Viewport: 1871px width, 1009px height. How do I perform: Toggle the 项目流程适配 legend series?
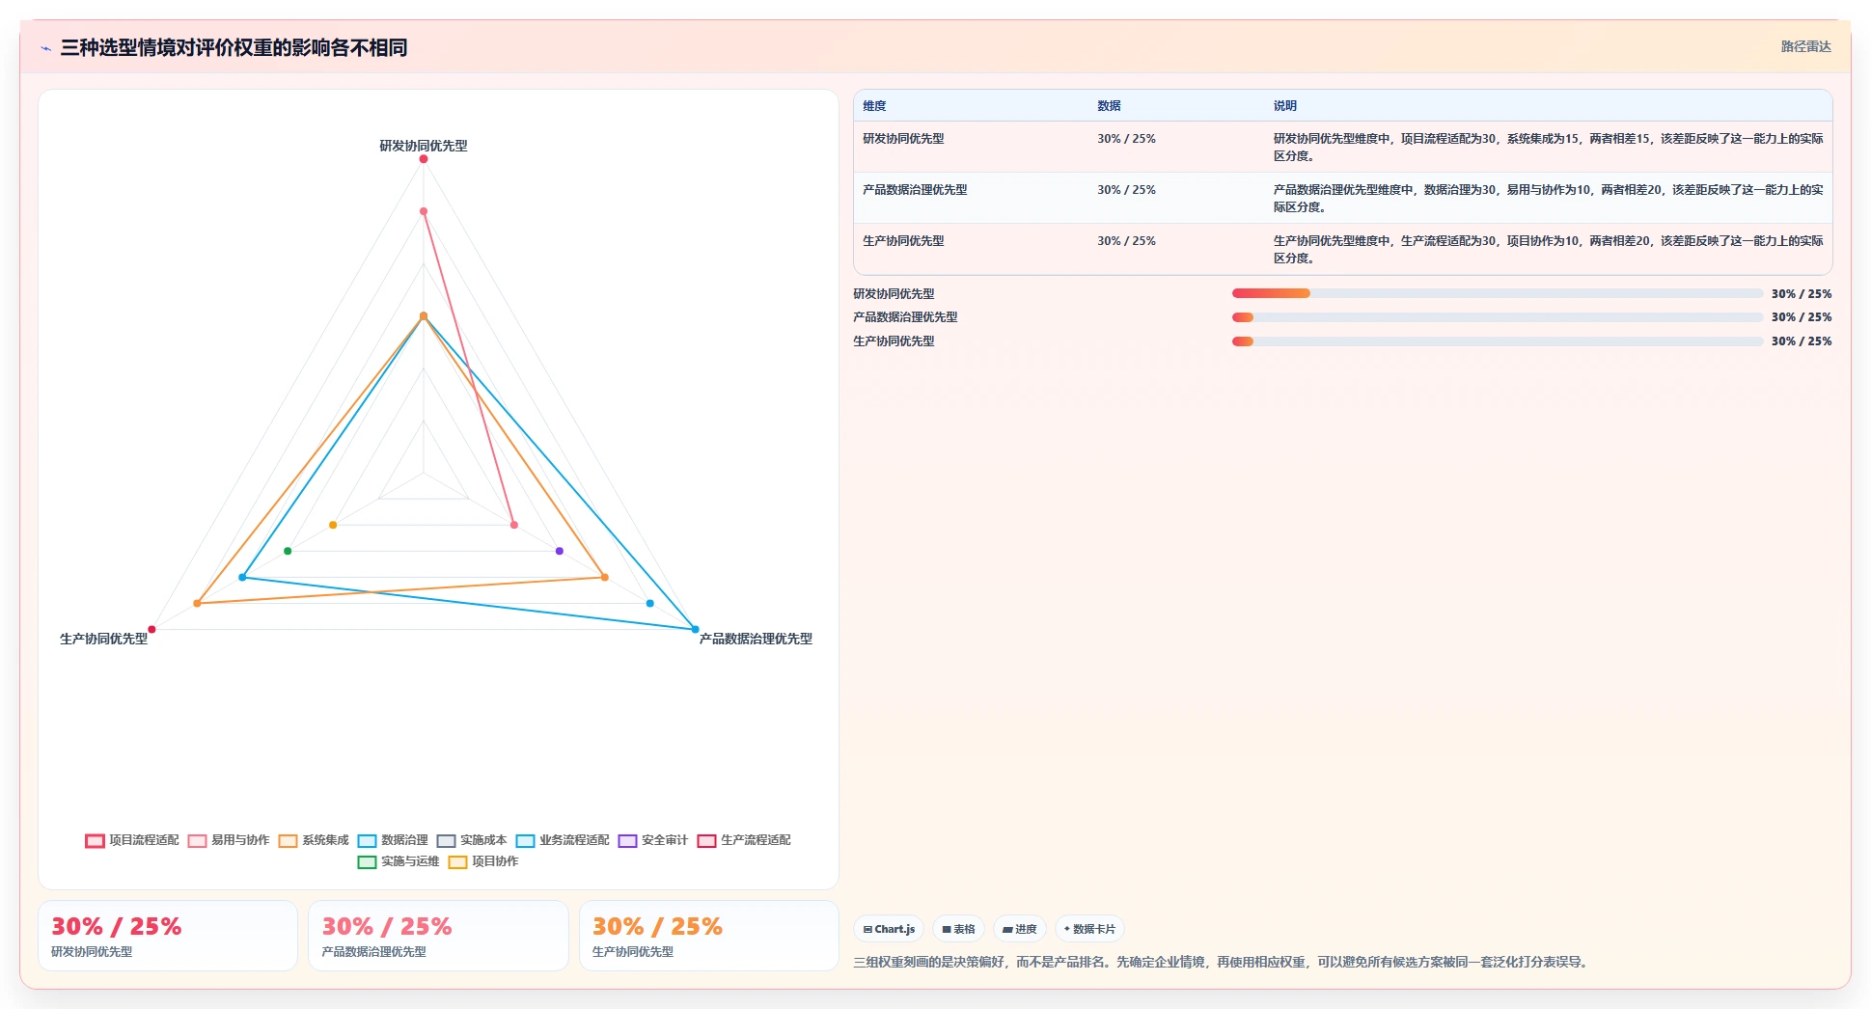[x=132, y=840]
